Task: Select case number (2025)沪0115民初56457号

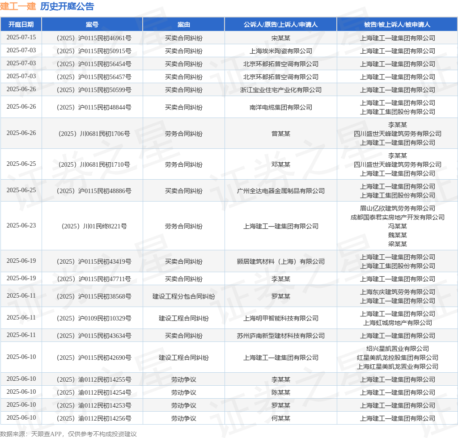Action: [94, 77]
